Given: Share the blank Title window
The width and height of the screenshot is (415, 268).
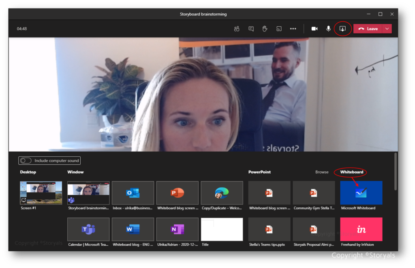Looking at the screenshot, I should [222, 229].
